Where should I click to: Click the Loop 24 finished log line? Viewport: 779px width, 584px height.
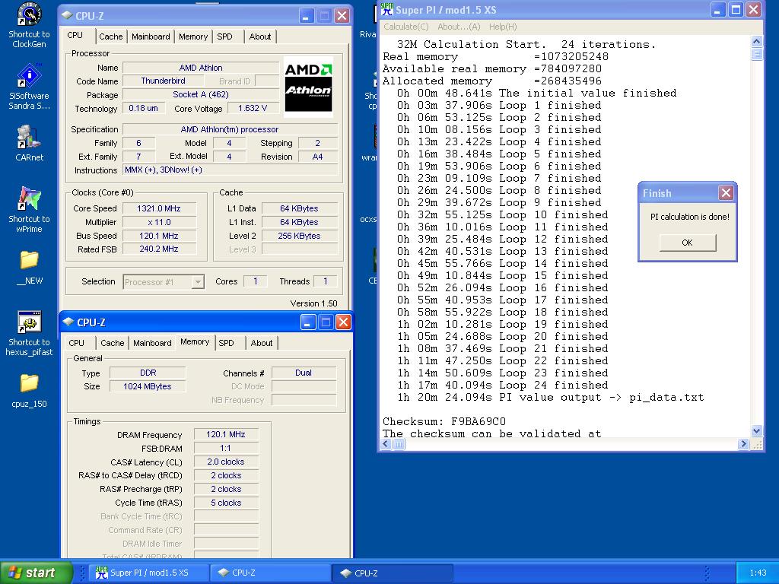point(502,385)
